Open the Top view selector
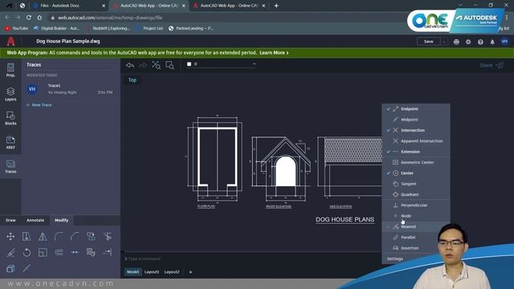This screenshot has width=514, height=289. pyautogui.click(x=133, y=80)
